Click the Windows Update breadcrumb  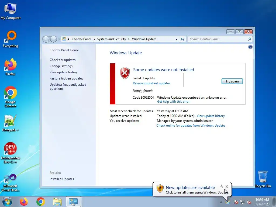(144, 39)
